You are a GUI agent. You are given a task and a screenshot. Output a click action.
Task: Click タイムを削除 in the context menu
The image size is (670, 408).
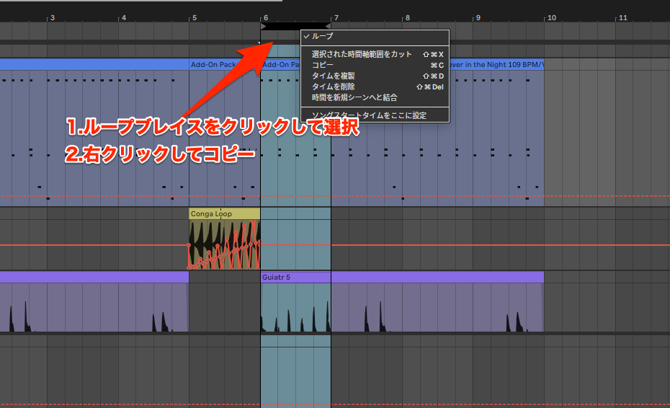pos(333,87)
